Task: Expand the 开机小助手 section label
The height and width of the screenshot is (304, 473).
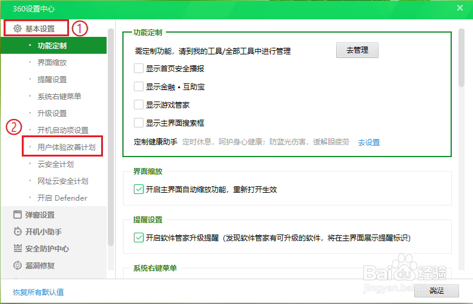Action: (x=44, y=231)
